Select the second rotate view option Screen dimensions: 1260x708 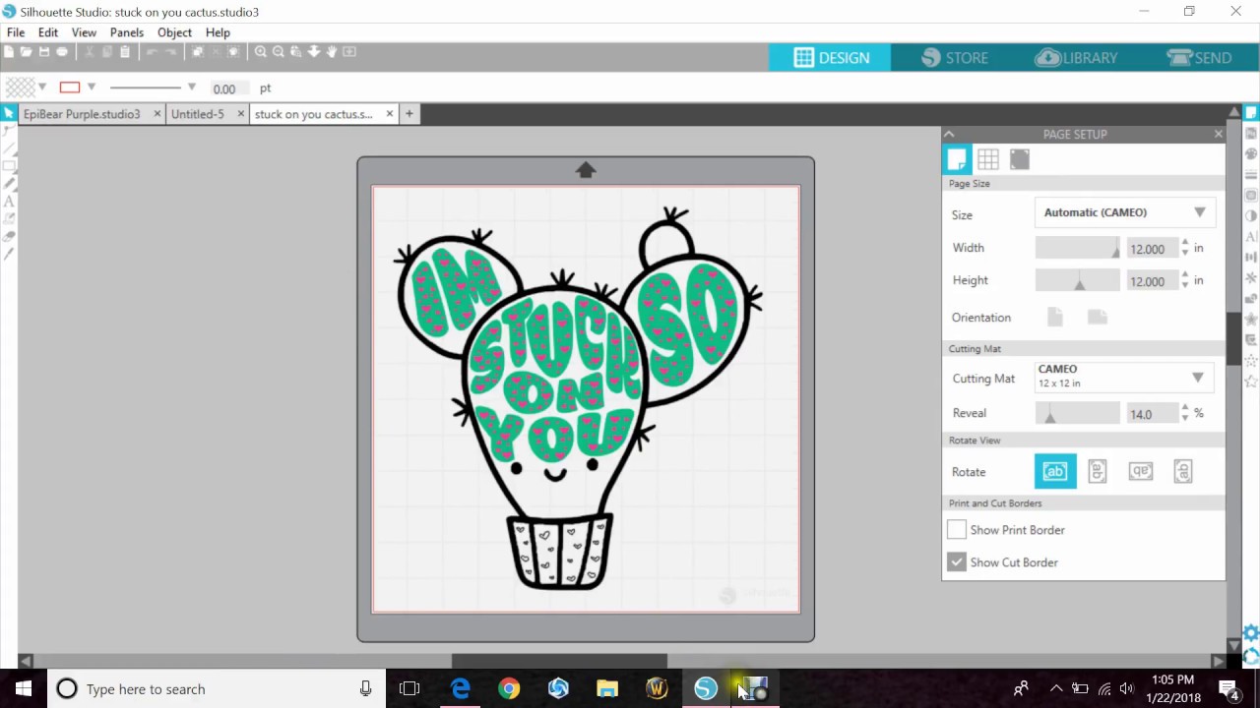1098,472
